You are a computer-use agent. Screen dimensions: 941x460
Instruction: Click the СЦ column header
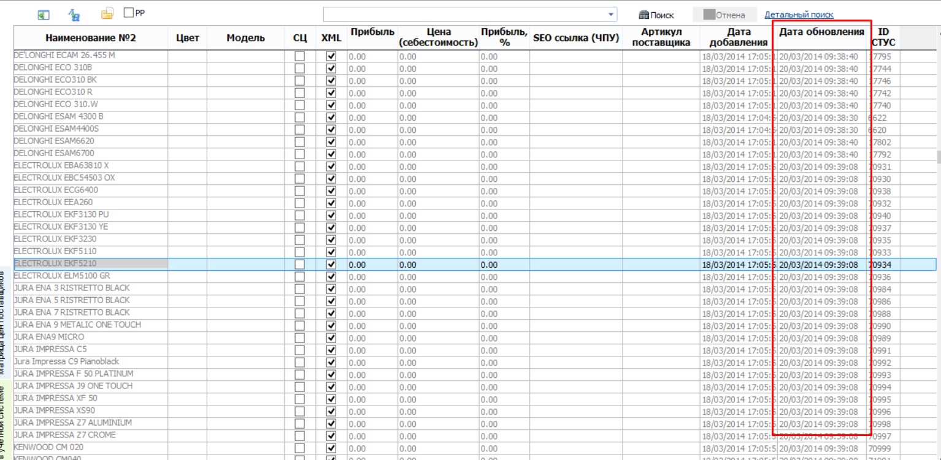(x=300, y=38)
